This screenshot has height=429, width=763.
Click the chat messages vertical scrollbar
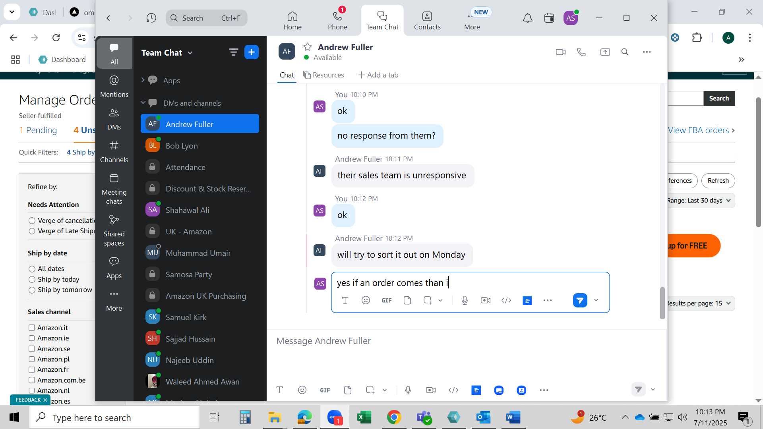(662, 303)
